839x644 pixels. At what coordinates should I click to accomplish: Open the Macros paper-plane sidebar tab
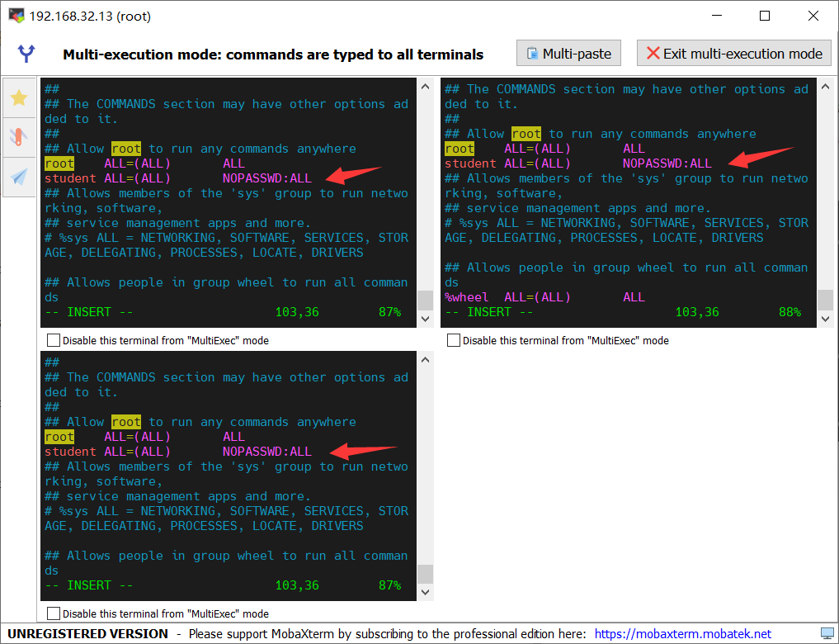19,176
